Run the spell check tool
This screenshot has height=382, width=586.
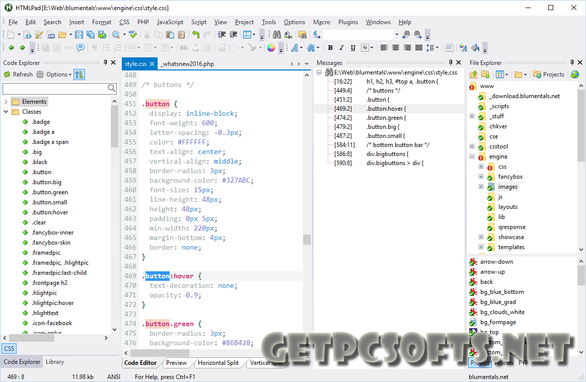coord(133,35)
